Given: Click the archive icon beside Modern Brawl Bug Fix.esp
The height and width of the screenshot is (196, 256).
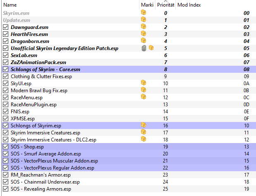Looking at the screenshot, I should pos(144,90).
